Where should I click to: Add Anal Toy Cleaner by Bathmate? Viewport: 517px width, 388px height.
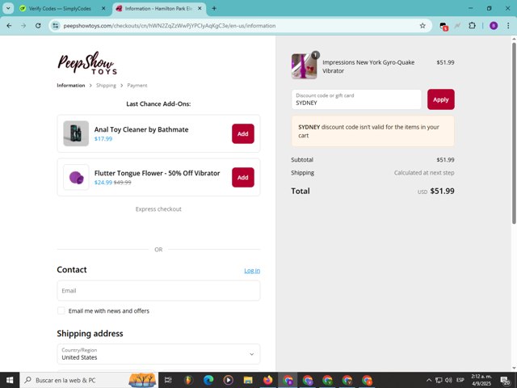click(242, 133)
